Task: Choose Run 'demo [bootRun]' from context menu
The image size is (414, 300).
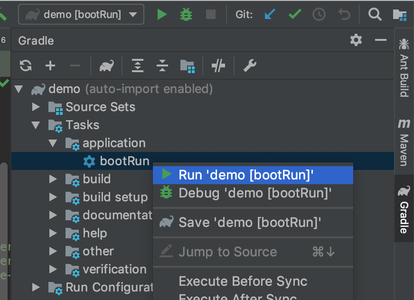Action: click(253, 175)
